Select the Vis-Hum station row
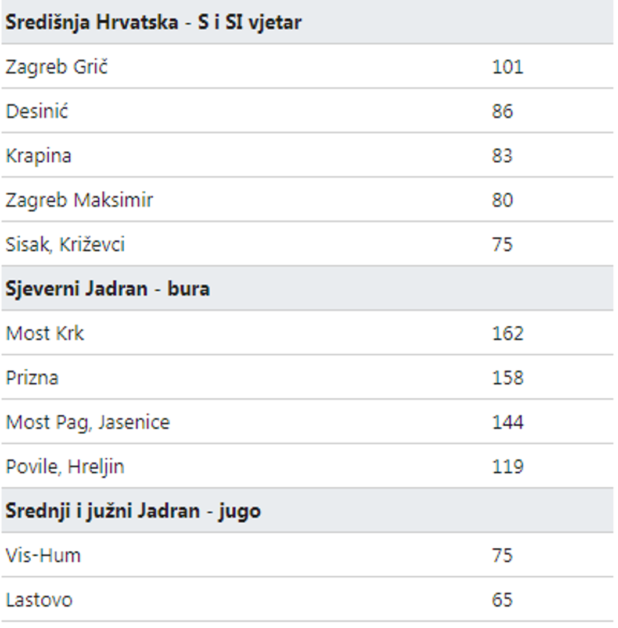Screen dimensions: 618x628 (44, 555)
